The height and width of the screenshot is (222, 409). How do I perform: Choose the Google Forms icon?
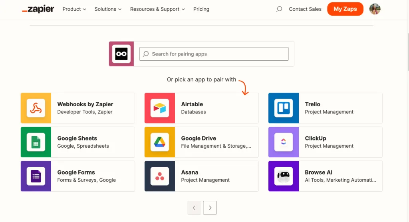point(36,176)
